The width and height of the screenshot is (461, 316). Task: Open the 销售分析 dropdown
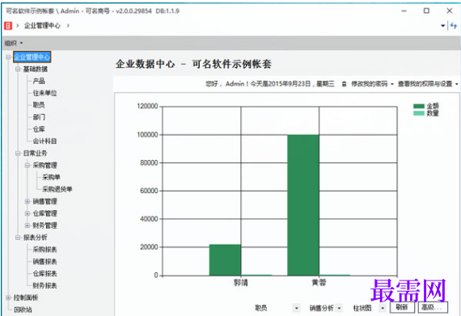tap(340, 308)
